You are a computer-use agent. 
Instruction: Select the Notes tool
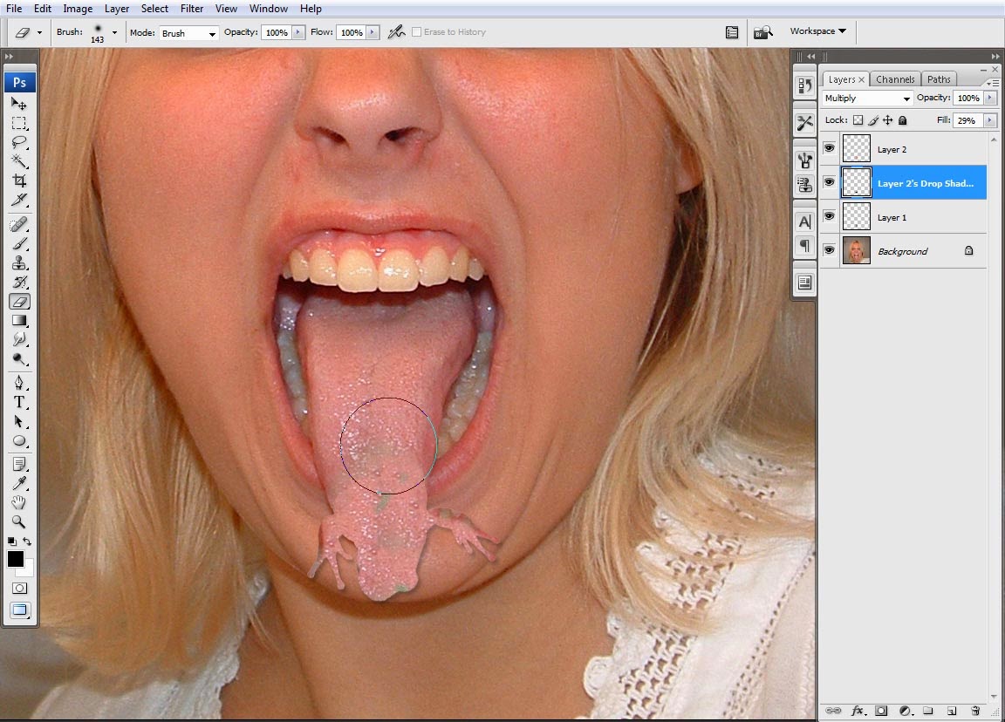tap(19, 464)
